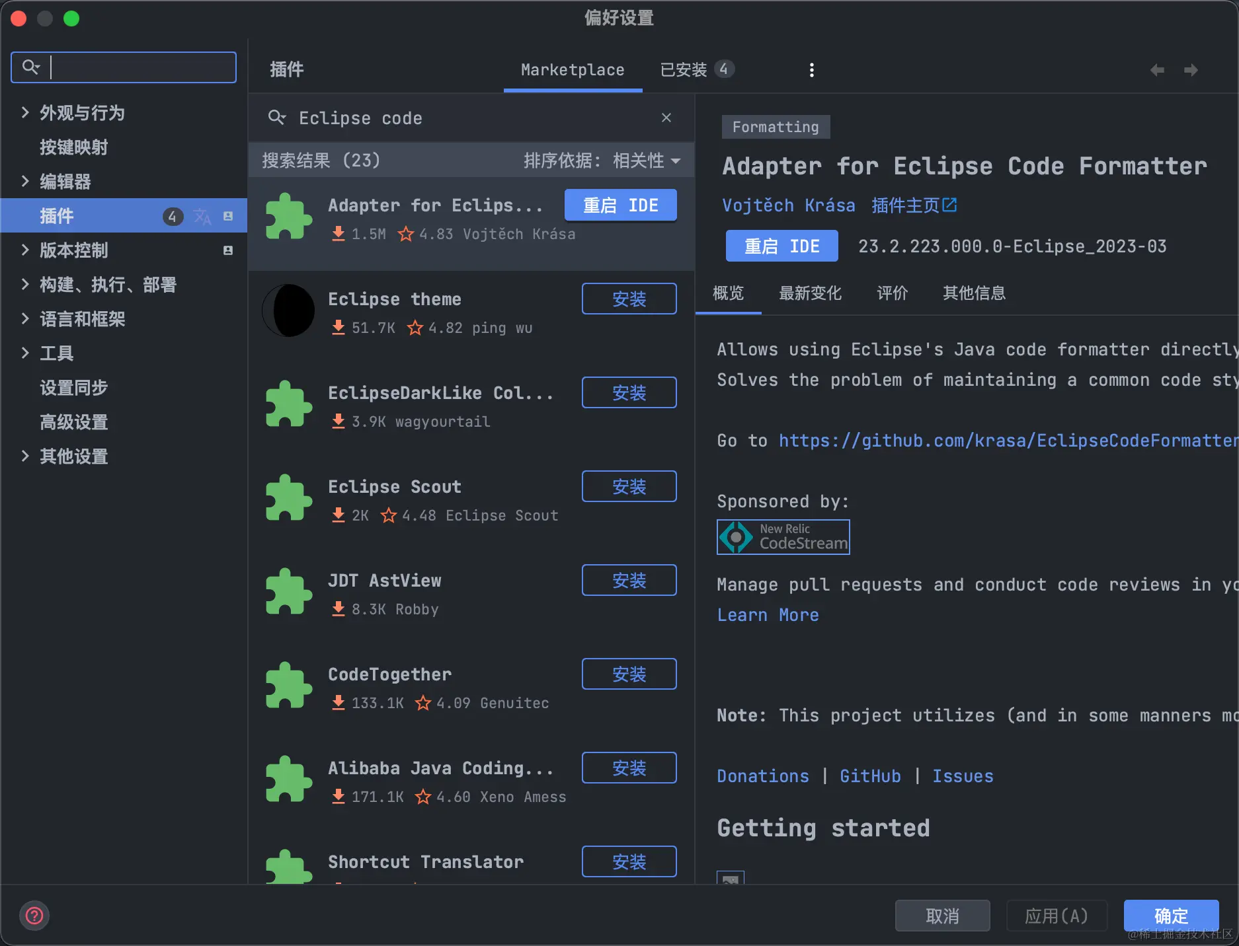Image resolution: width=1239 pixels, height=946 pixels.
Task: Install the Alibaba Java Coding plugin
Action: (x=629, y=768)
